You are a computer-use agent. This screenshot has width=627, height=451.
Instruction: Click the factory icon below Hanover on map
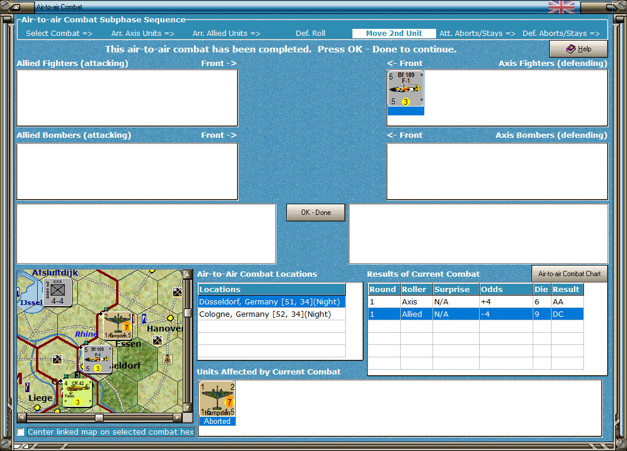tap(157, 340)
